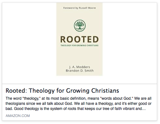This screenshot has width=160, height=124.
Task: Click author name J. A. Medders
Action: (80, 67)
